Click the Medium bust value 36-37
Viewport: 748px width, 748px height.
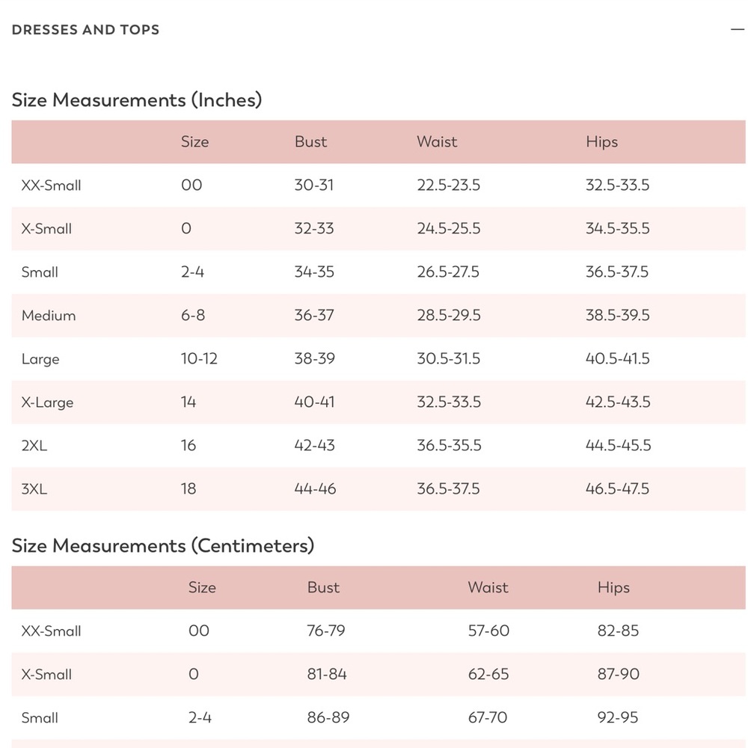click(x=314, y=316)
